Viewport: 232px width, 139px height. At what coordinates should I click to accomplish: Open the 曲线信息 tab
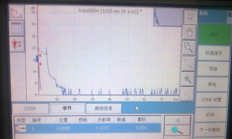pos(104,108)
